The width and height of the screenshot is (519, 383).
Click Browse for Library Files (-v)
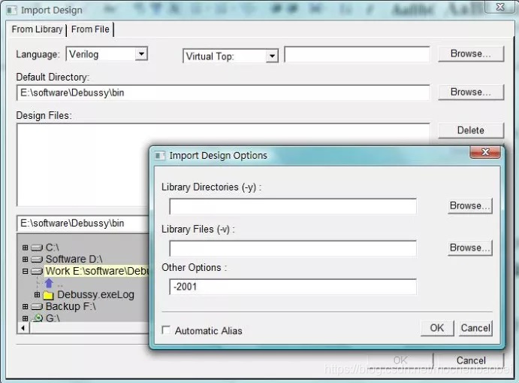pos(470,248)
